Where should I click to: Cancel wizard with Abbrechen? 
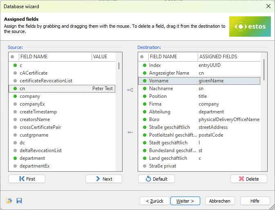(x=220, y=201)
